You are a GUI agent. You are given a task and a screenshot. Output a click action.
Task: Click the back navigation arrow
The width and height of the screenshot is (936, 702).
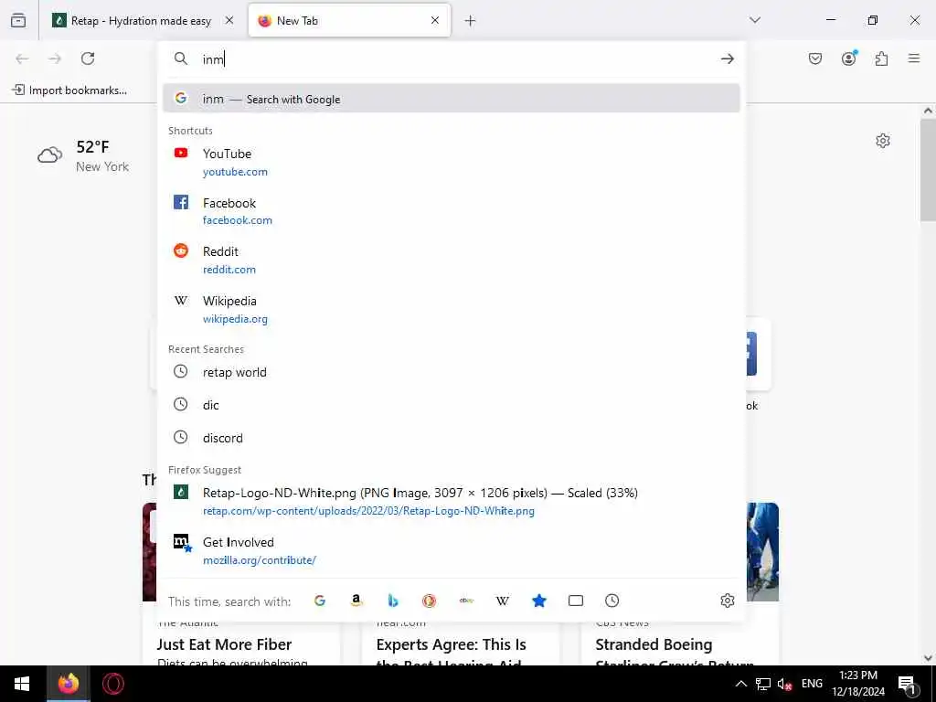[x=22, y=58]
